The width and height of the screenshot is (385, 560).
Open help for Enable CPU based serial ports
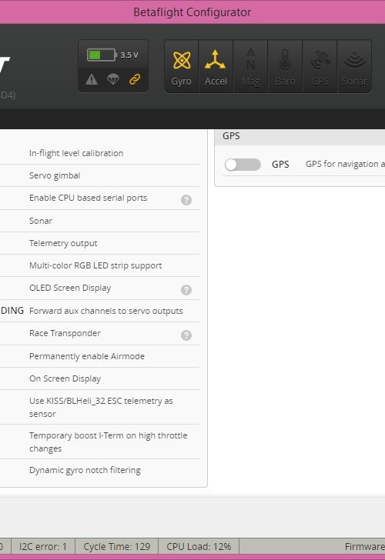point(186,200)
